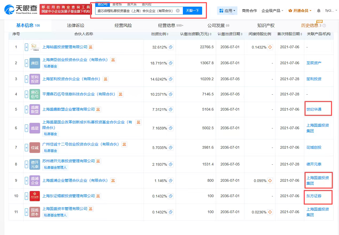Switch to the 法律诉讼 tab
339x235 pixels.
76,26
